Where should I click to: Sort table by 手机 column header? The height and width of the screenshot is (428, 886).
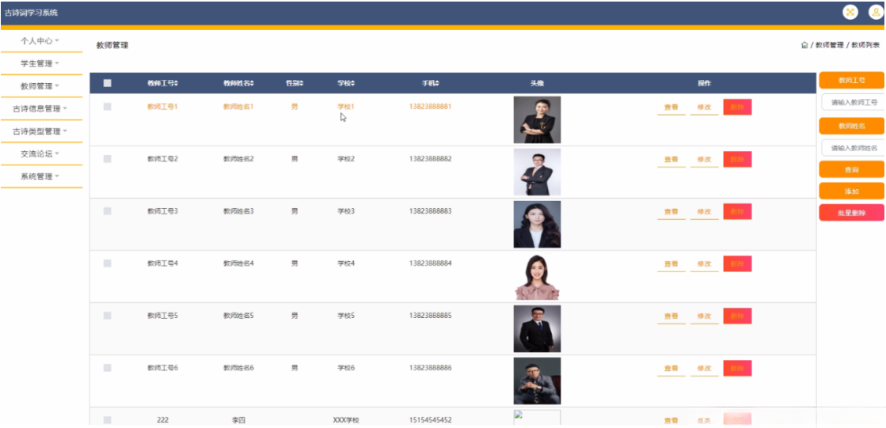[x=430, y=84]
